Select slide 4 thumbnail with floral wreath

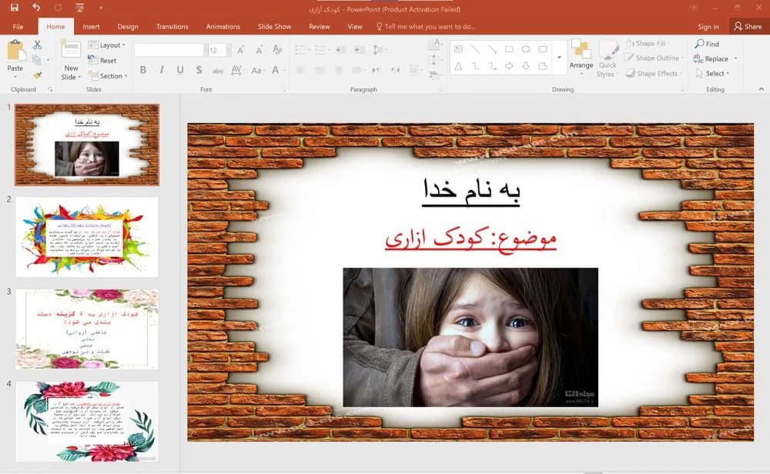coord(87,422)
